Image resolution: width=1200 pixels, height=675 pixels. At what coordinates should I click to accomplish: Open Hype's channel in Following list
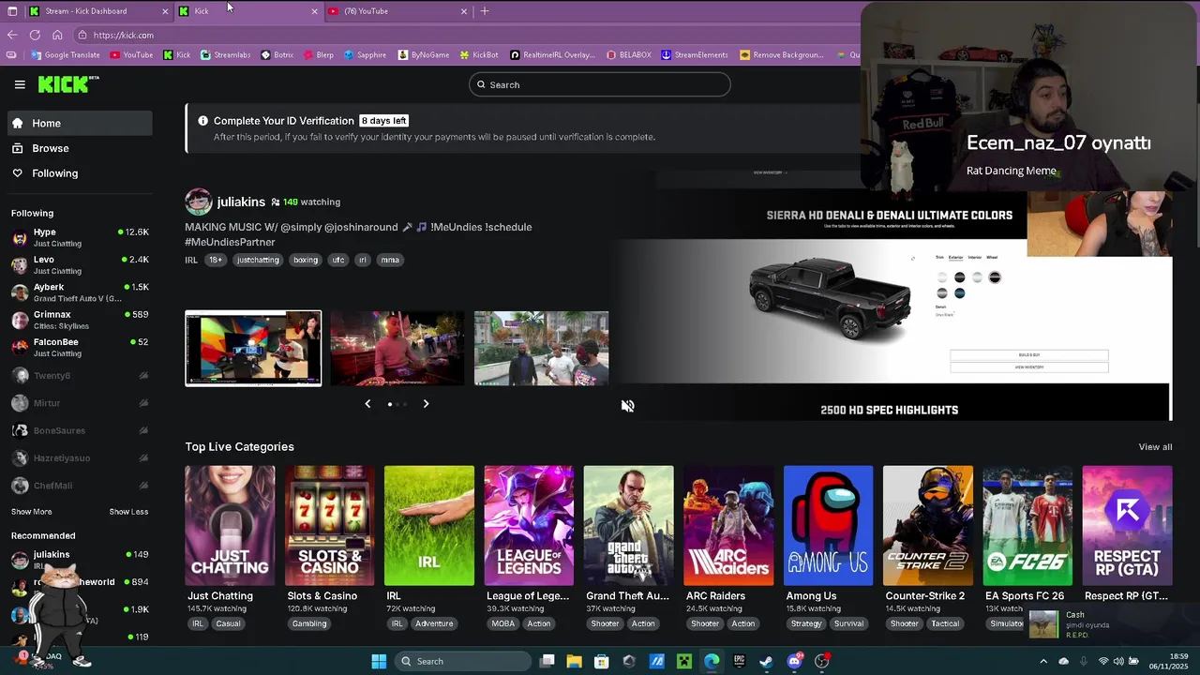(x=80, y=237)
